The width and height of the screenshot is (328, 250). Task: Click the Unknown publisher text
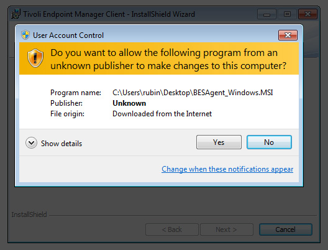coord(129,103)
